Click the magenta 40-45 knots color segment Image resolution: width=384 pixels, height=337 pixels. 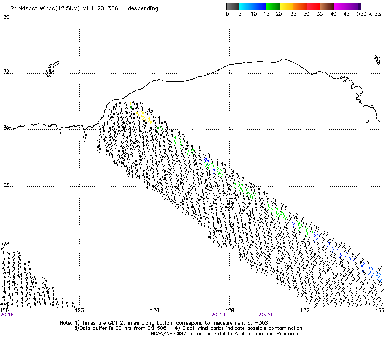[340, 6]
